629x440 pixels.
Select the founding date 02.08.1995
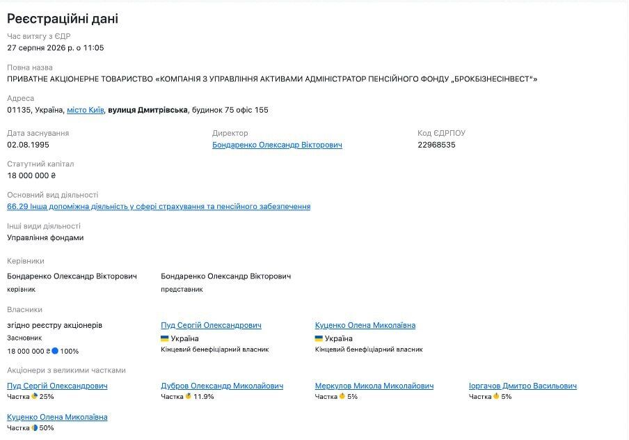[28, 145]
